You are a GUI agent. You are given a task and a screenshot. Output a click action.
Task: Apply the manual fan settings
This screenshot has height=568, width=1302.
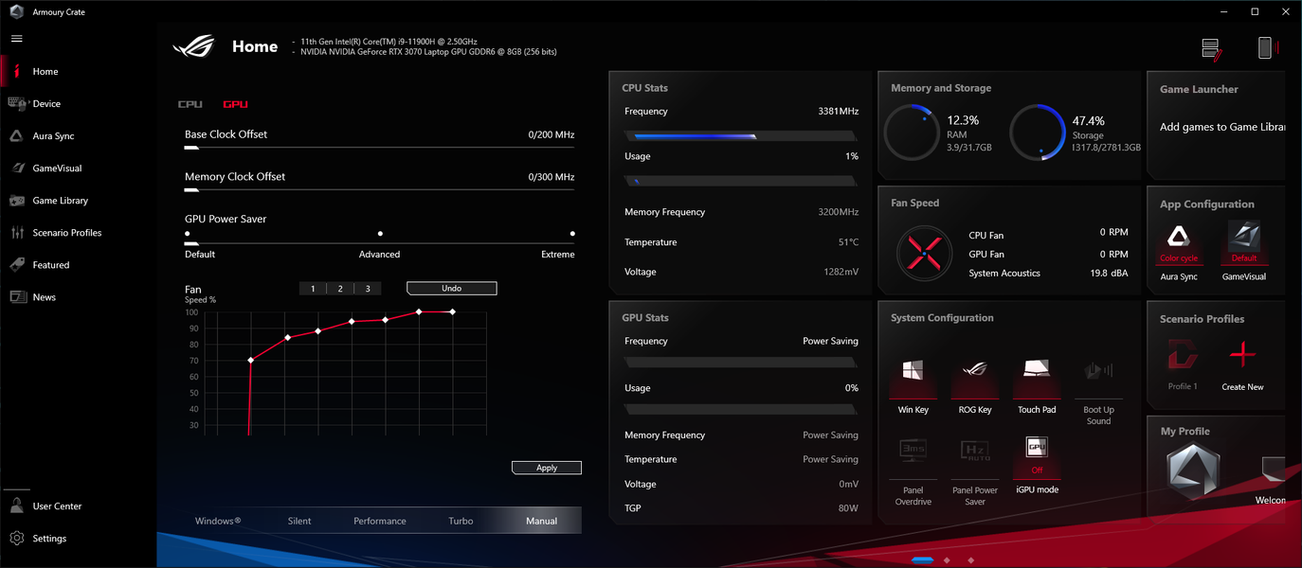[x=547, y=468]
